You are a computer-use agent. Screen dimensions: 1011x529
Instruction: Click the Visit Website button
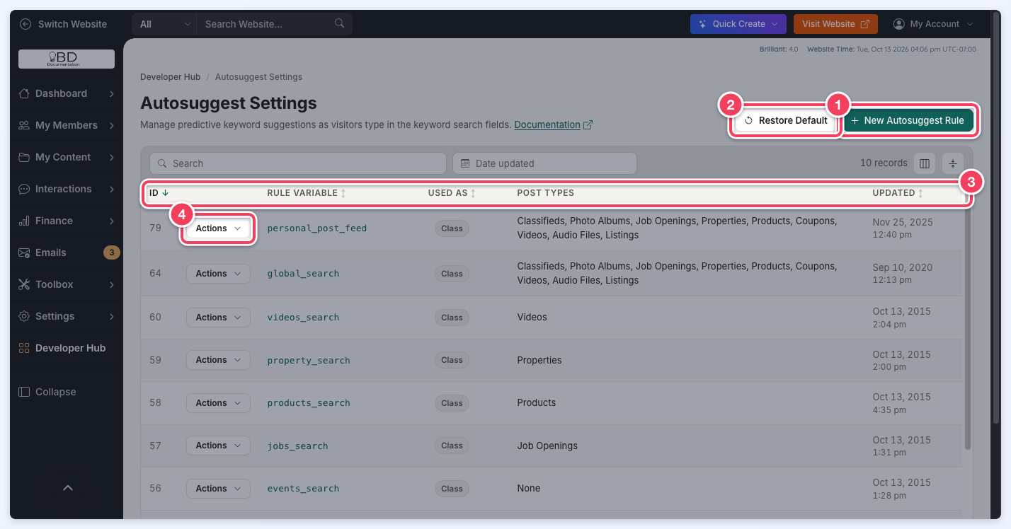tap(835, 24)
